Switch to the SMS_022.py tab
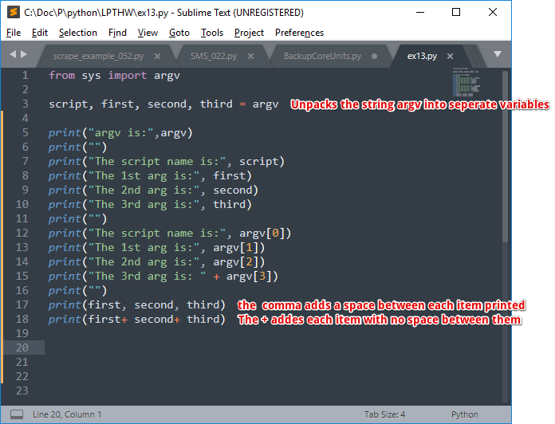 tap(214, 56)
